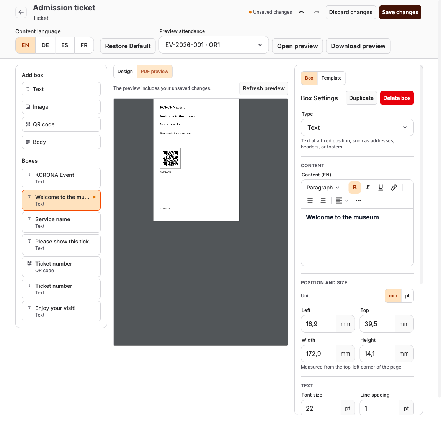Select the Ticket number QR code box

pos(61,267)
